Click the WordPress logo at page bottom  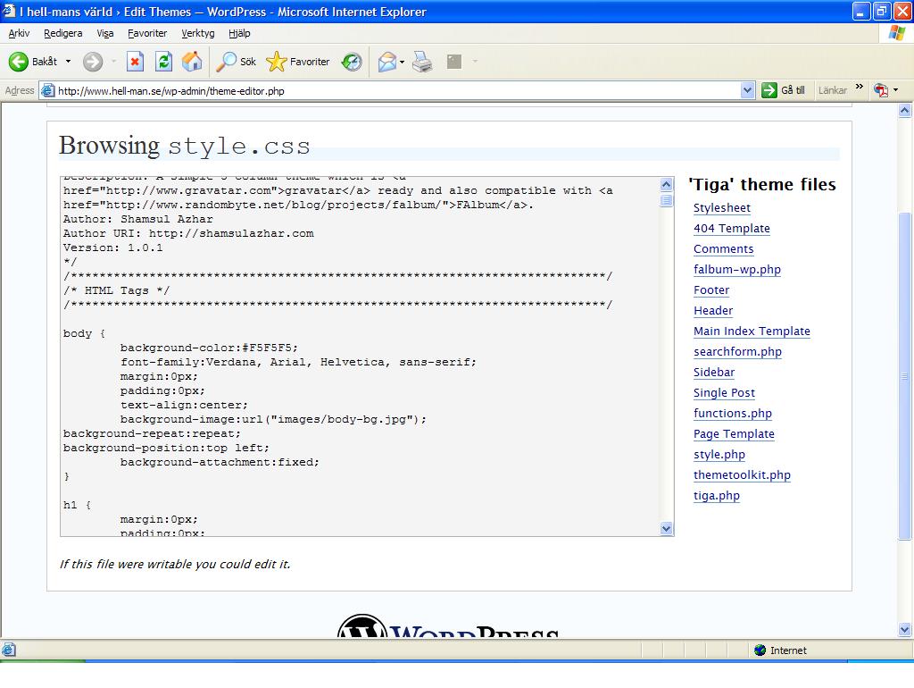pyautogui.click(x=448, y=625)
